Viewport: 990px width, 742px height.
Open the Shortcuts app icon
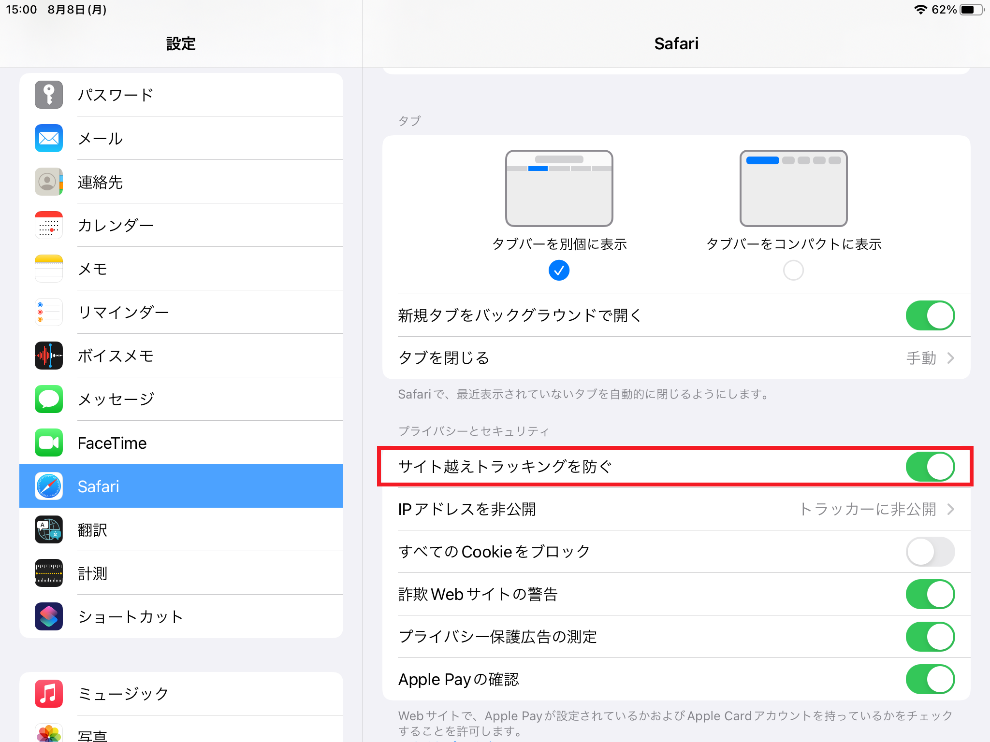(49, 616)
